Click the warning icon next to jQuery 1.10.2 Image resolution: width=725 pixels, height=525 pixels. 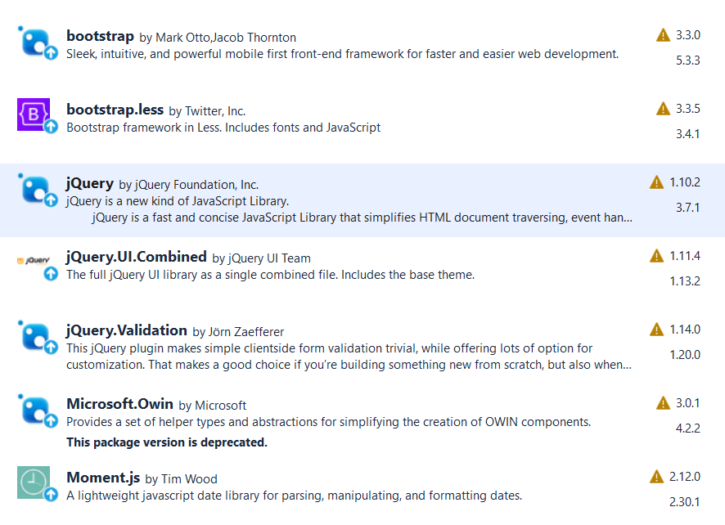click(x=656, y=182)
